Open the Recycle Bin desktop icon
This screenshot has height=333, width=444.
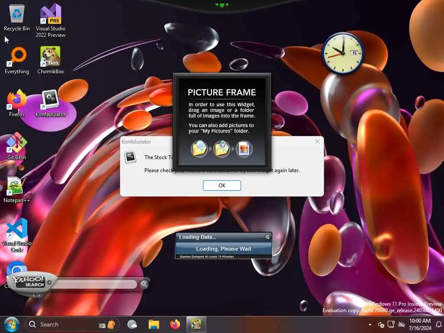click(x=17, y=18)
